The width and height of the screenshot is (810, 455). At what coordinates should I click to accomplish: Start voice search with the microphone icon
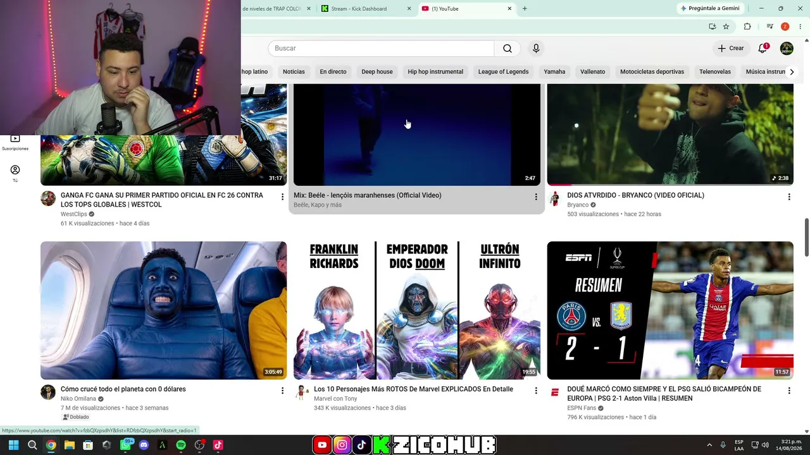click(536, 49)
